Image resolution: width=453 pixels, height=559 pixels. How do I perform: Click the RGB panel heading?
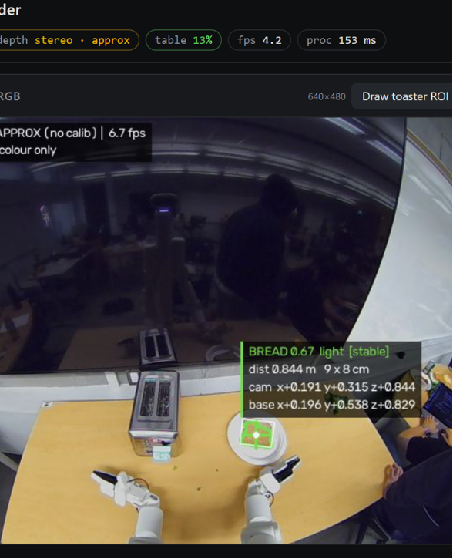pyautogui.click(x=10, y=96)
